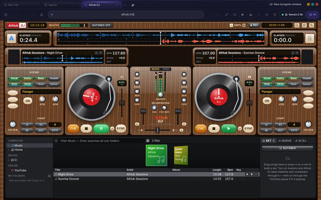Click the thumbs-down icon on Night Drive deck
321x200 pixels.
point(101,53)
